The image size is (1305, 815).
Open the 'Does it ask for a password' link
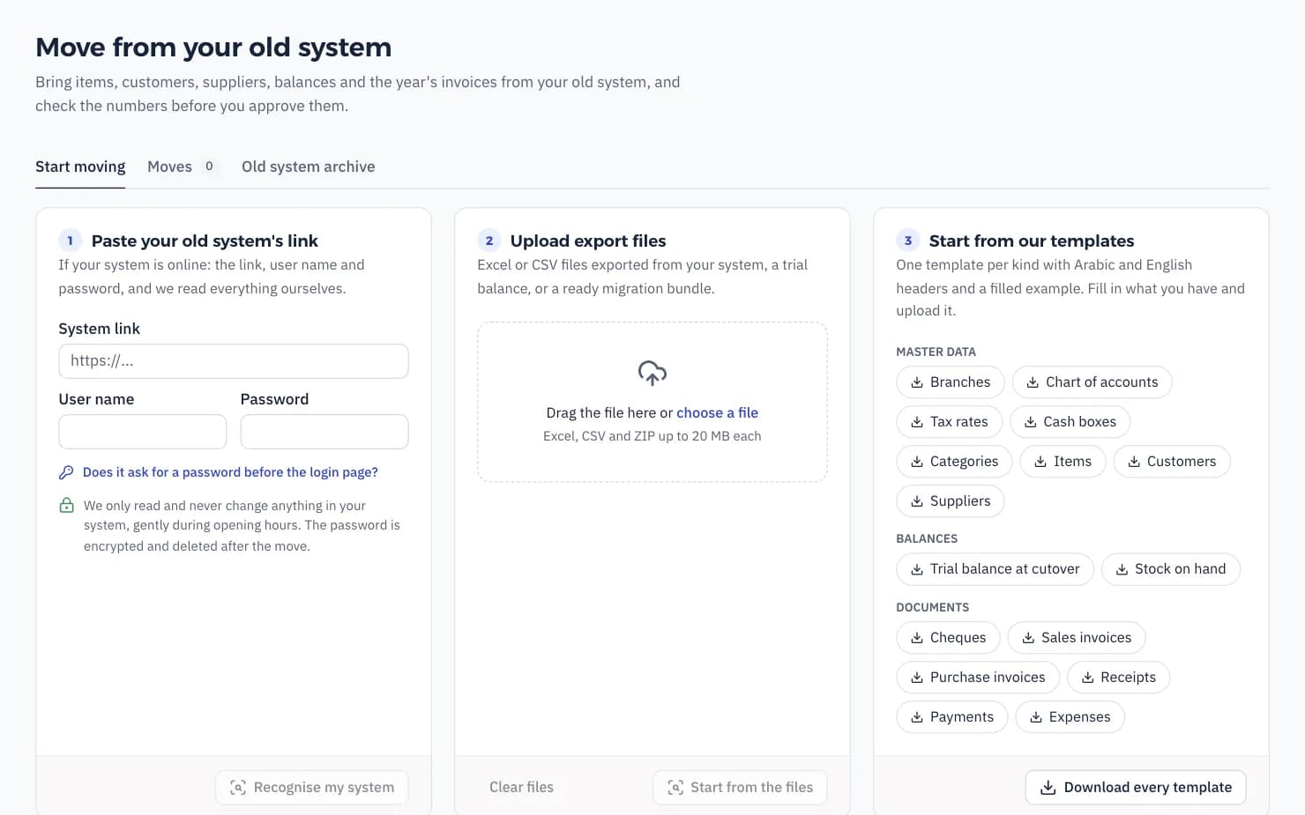(230, 472)
